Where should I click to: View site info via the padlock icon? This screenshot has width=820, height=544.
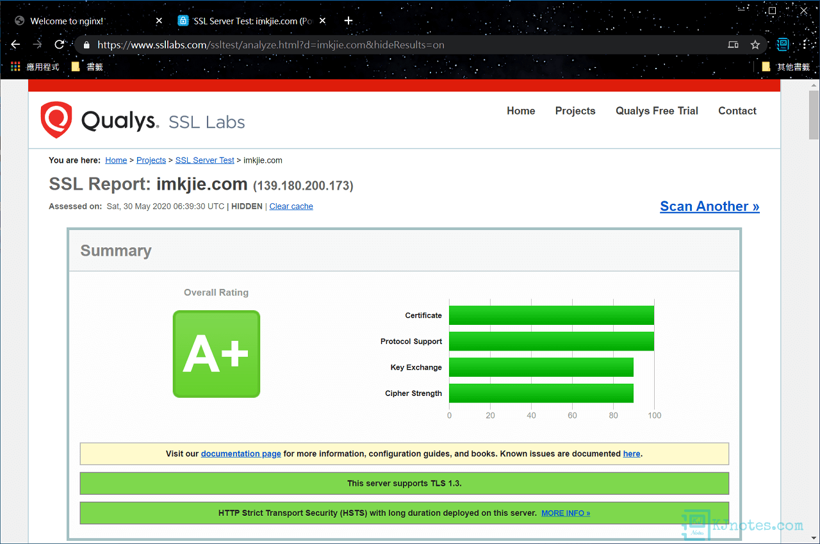point(86,45)
